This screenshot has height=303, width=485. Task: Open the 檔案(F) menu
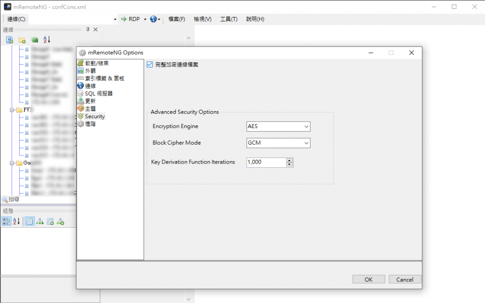coord(177,19)
